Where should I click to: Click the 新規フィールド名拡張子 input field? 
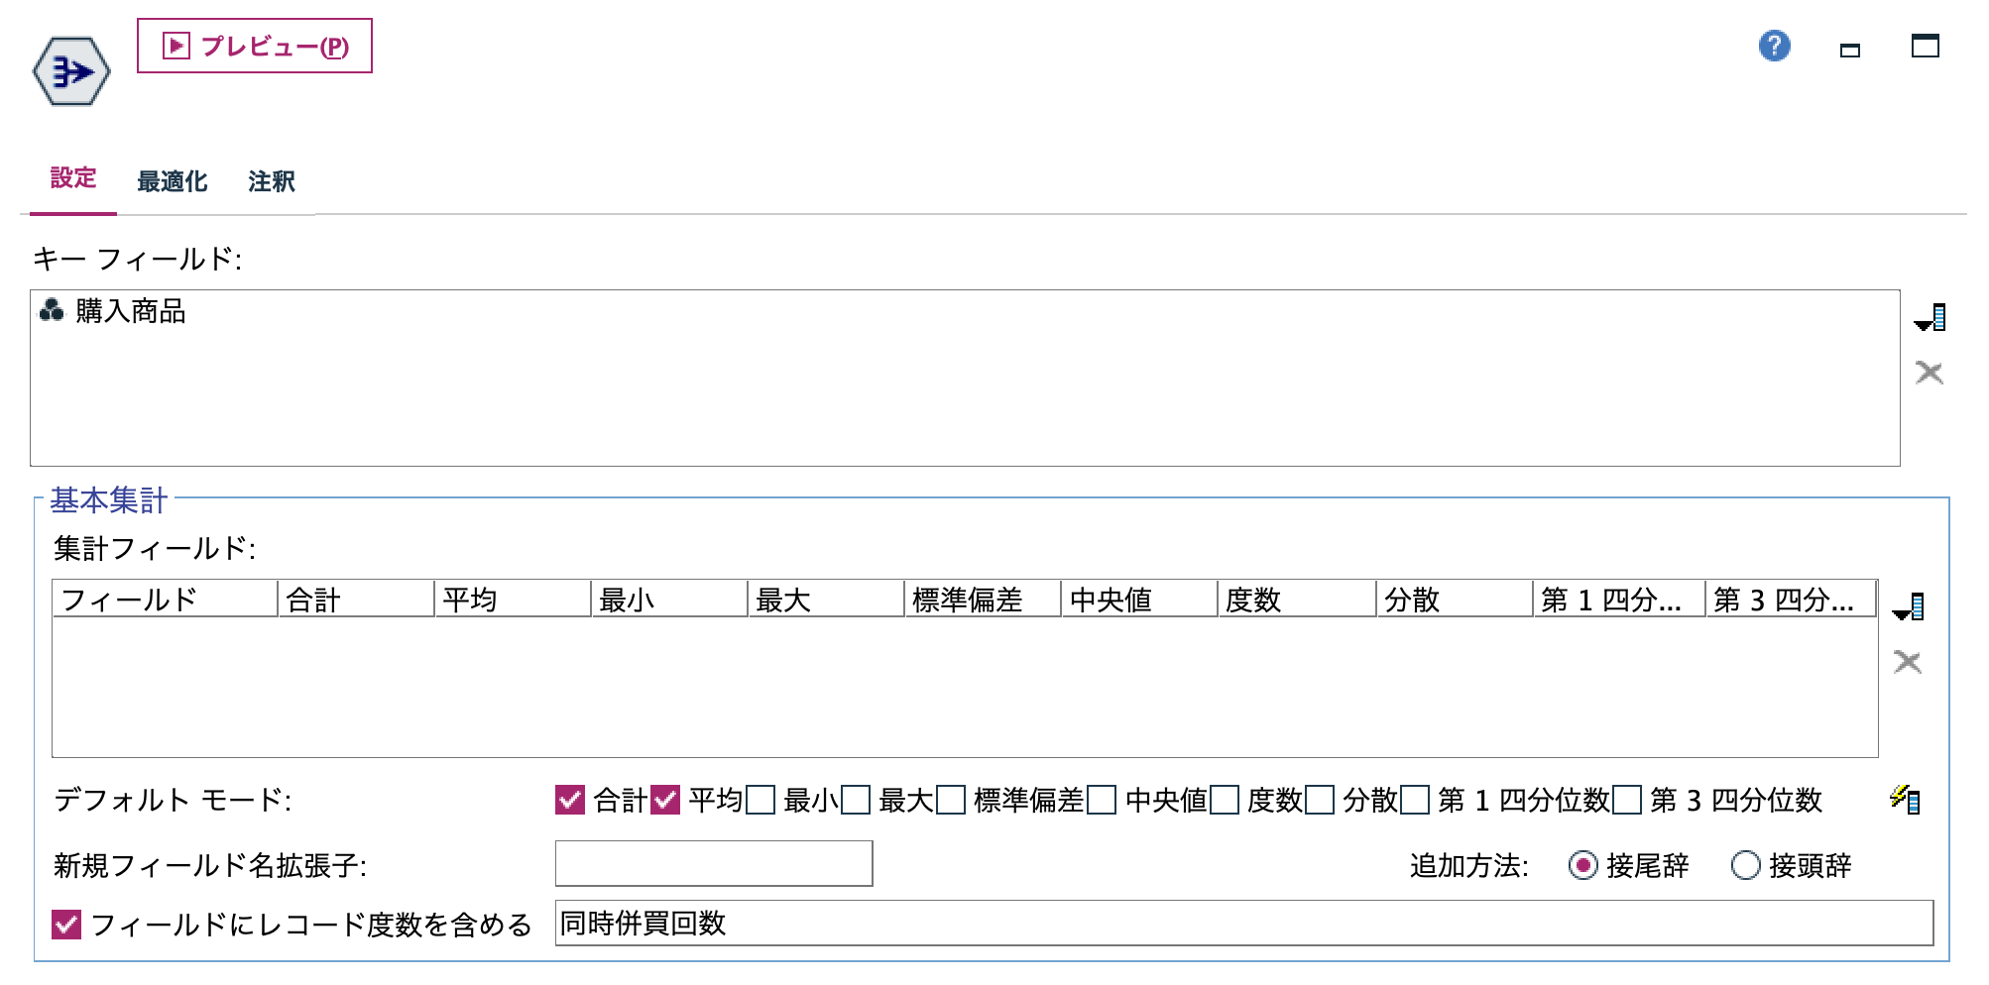[712, 863]
